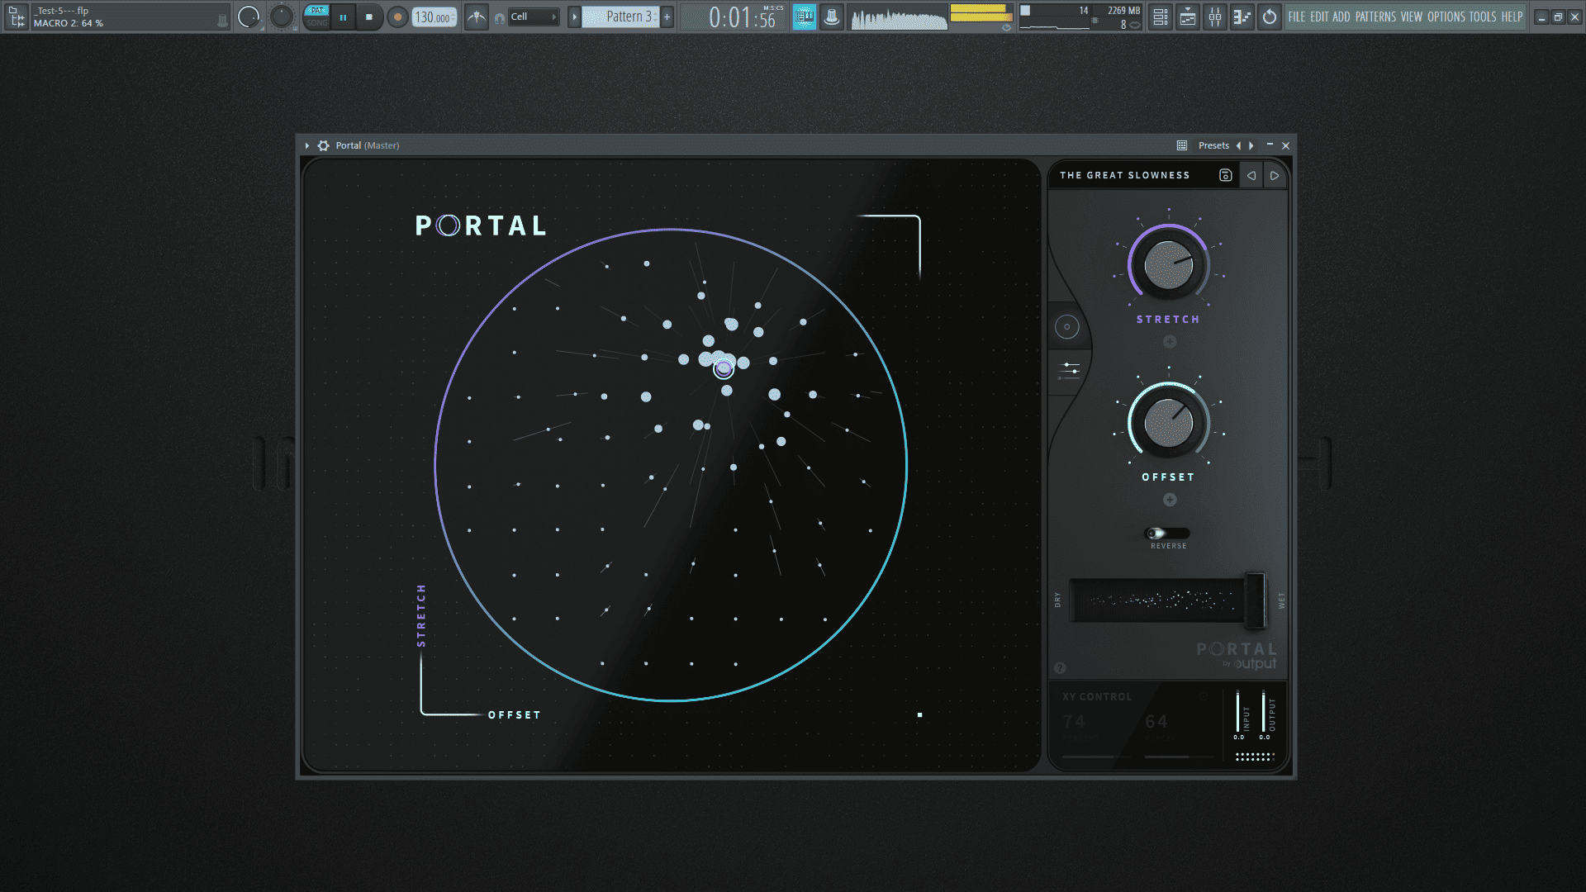The width and height of the screenshot is (1586, 892).
Task: Click the 130.000 tempo field
Action: coord(434,17)
